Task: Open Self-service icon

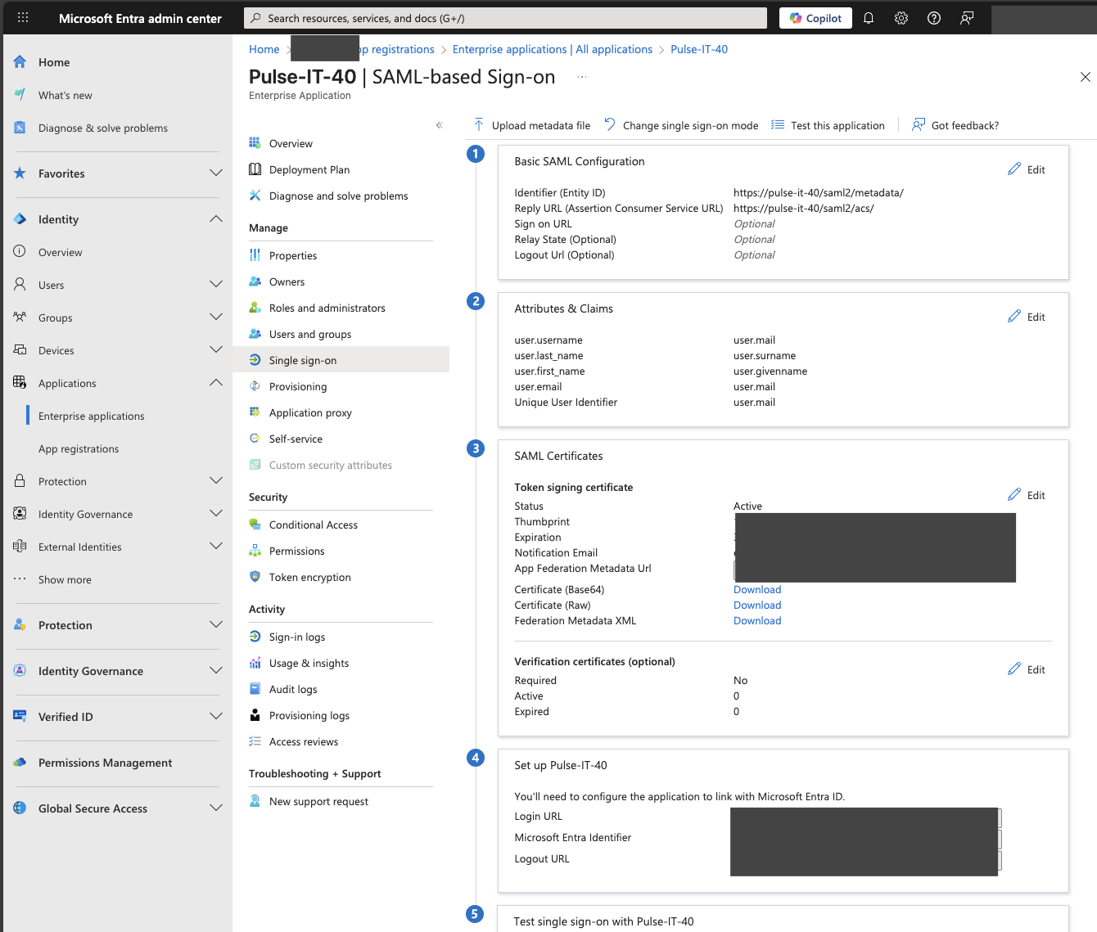Action: tap(255, 439)
